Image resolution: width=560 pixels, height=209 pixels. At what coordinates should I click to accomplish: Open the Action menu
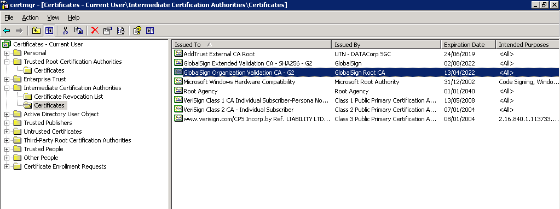click(x=30, y=17)
